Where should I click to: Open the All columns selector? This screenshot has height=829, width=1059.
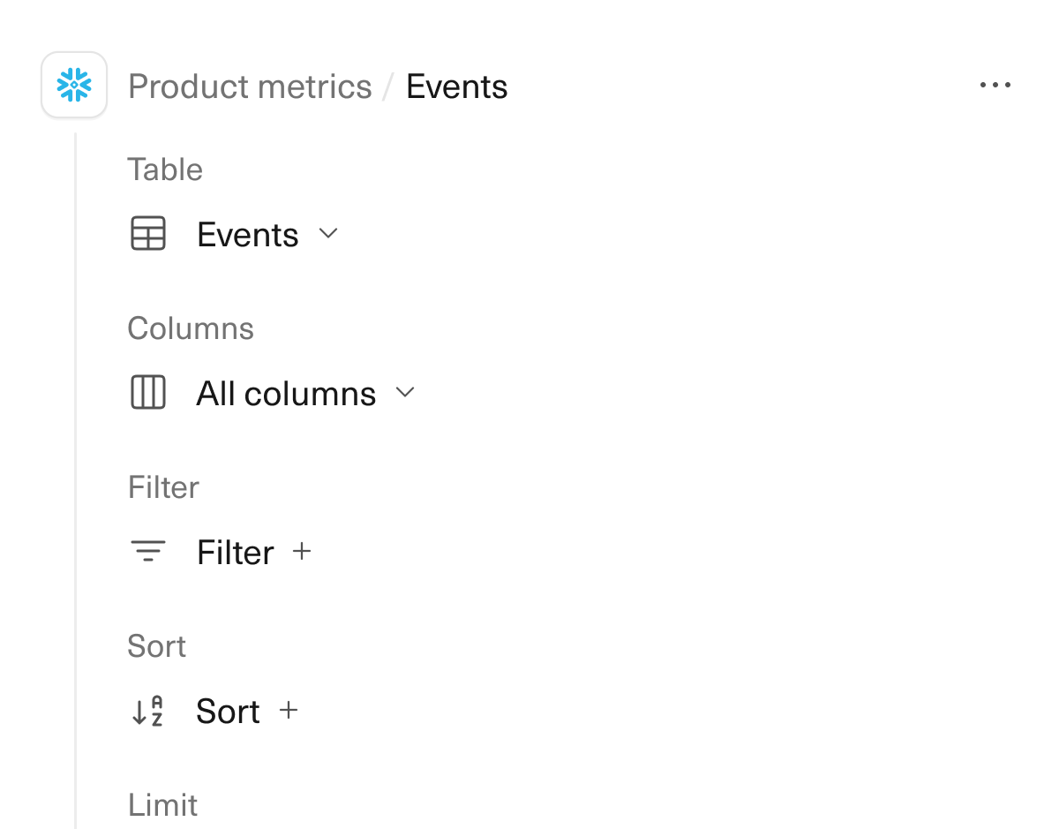(x=286, y=394)
